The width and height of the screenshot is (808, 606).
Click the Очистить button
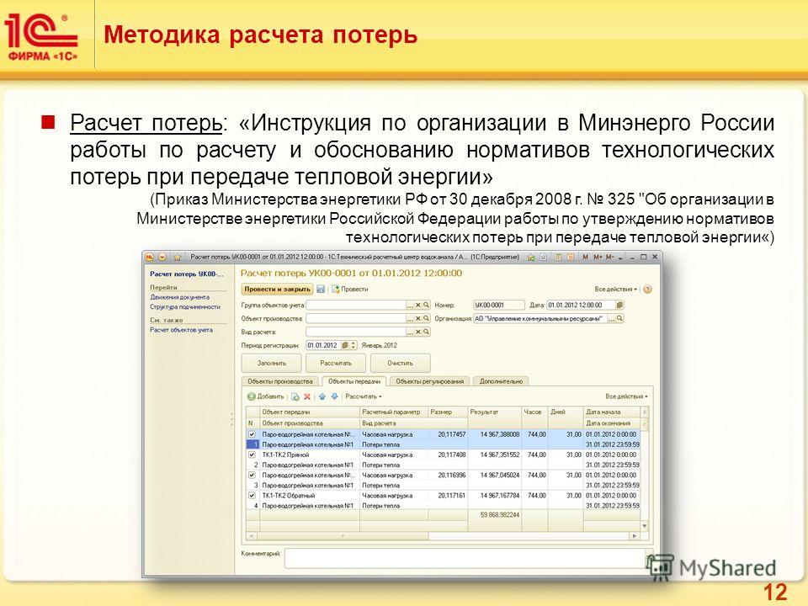400,363
